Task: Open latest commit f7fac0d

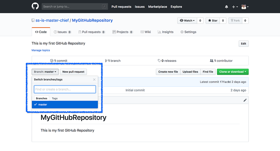Action: [225, 82]
